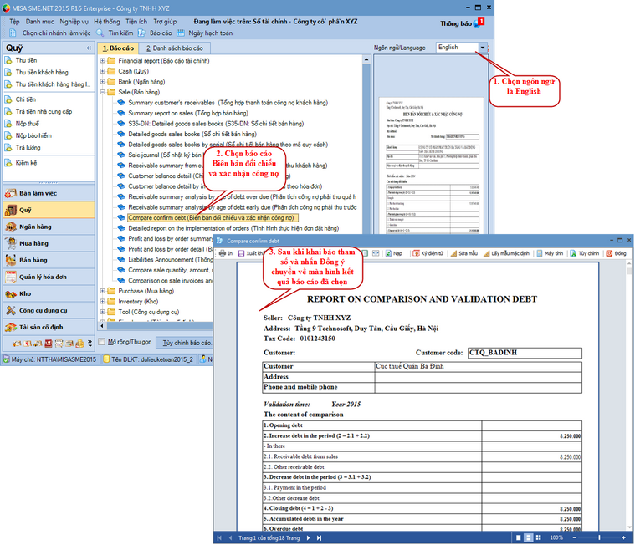Open Bán hàng module in sidebar
Image resolution: width=635 pixels, height=545 pixels.
click(x=49, y=260)
